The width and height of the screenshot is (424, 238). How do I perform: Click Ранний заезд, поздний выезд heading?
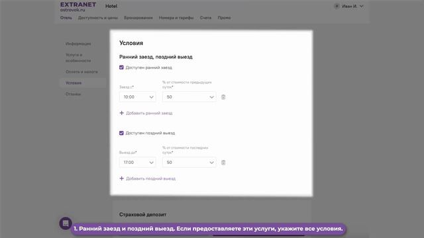(x=156, y=57)
